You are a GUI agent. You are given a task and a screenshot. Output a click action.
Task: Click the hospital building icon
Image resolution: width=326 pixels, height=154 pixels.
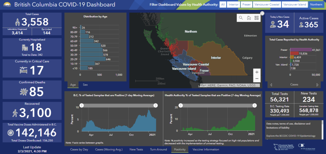pos(25,47)
